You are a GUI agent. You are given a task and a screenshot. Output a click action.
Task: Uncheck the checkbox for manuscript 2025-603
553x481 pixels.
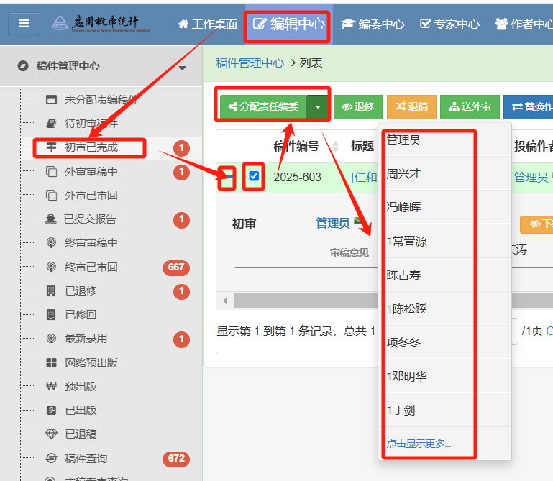pos(254,176)
